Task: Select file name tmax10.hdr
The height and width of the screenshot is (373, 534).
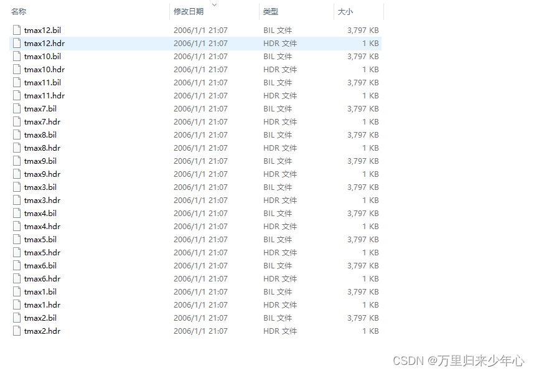Action: coord(44,69)
